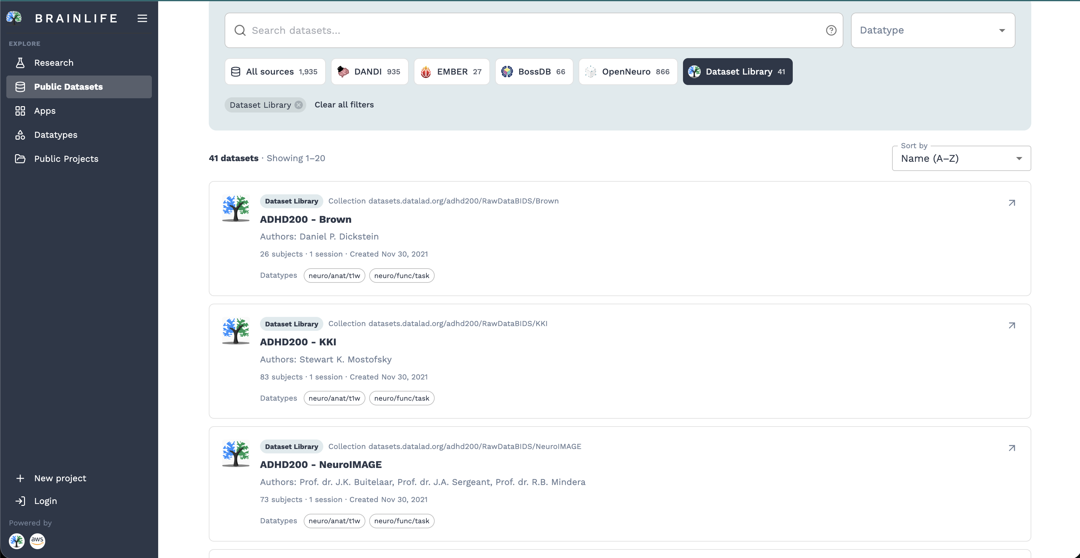Viewport: 1080px width, 558px height.
Task: Filter by EMBER source
Action: [x=451, y=72]
